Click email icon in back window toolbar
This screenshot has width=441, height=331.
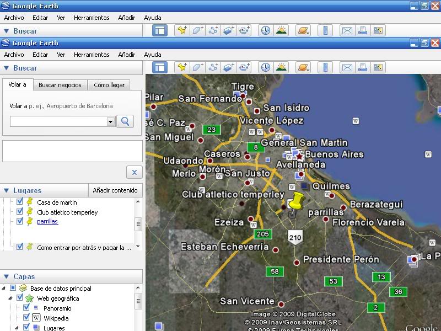347,30
